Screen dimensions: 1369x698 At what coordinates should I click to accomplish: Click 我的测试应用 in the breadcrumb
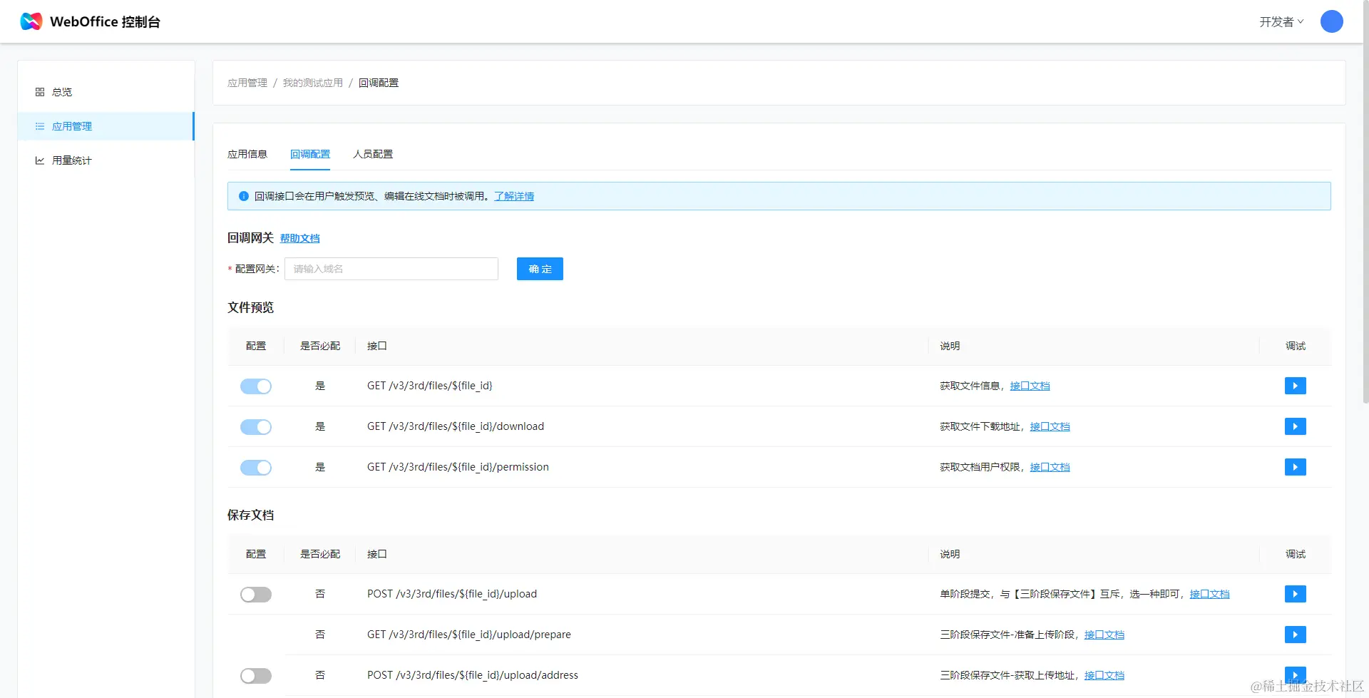(x=313, y=83)
